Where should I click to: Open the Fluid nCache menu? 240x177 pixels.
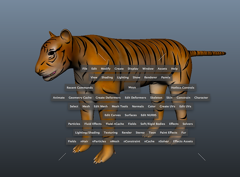[x=115, y=124]
